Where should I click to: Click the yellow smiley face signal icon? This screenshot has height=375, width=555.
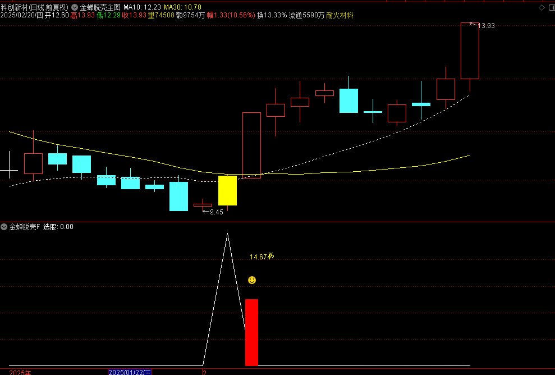252,280
